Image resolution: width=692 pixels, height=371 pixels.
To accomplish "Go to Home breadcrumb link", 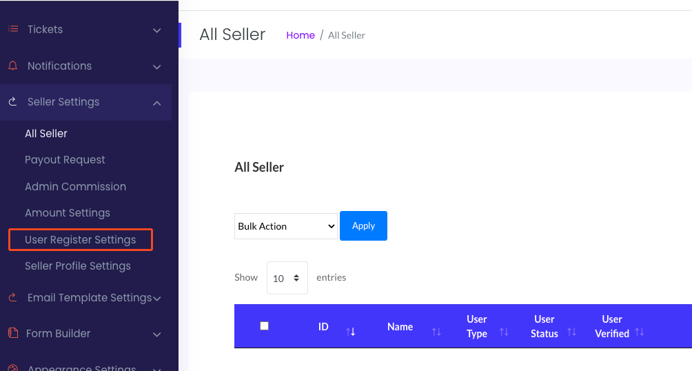I will (x=301, y=35).
